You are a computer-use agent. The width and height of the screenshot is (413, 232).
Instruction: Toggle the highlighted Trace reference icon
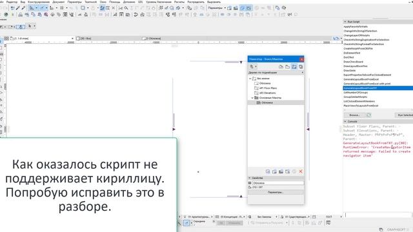pos(102,8)
